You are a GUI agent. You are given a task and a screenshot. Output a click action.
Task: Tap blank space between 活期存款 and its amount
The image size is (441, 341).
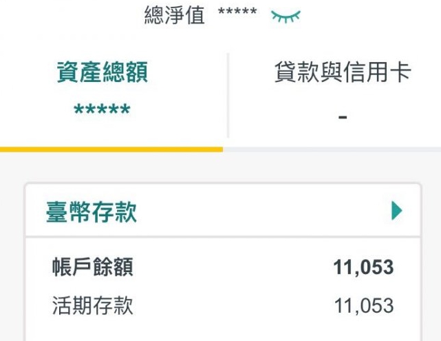tap(234, 306)
